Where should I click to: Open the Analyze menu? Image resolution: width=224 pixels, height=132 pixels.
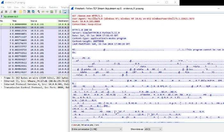(42, 7)
